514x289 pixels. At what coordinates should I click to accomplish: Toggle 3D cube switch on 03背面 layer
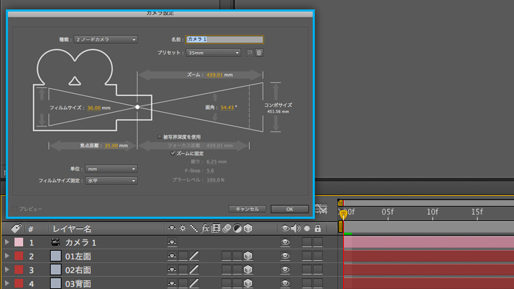point(248,283)
